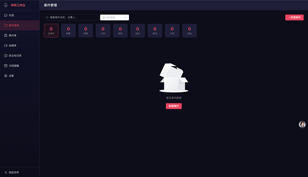Select the 总案件 count card
308x177 pixels.
point(51,31)
